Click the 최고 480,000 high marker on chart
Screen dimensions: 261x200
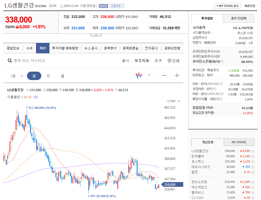(41, 108)
